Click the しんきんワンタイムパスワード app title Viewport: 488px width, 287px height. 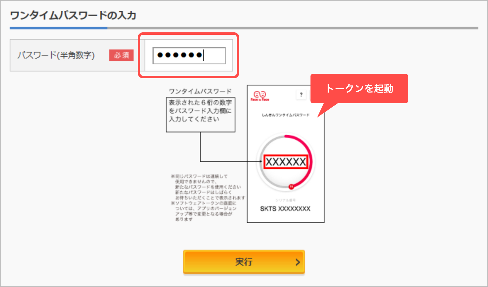click(x=285, y=115)
